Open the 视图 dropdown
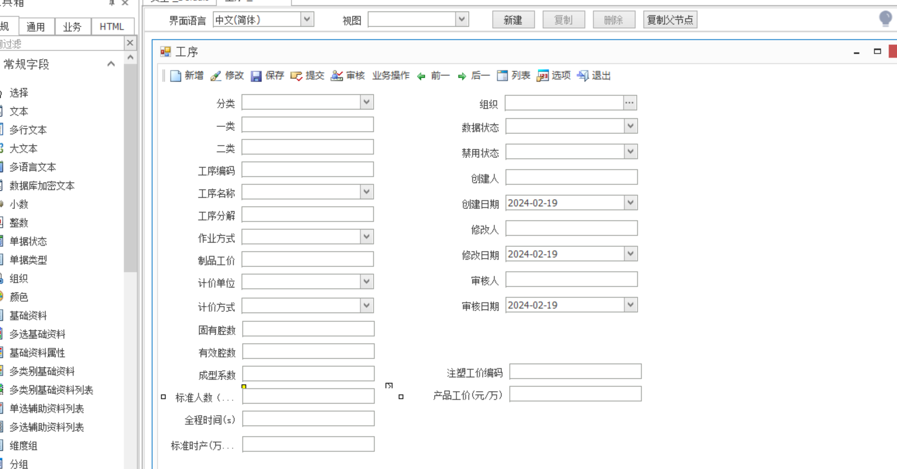Image resolution: width=897 pixels, height=469 pixels. [462, 20]
